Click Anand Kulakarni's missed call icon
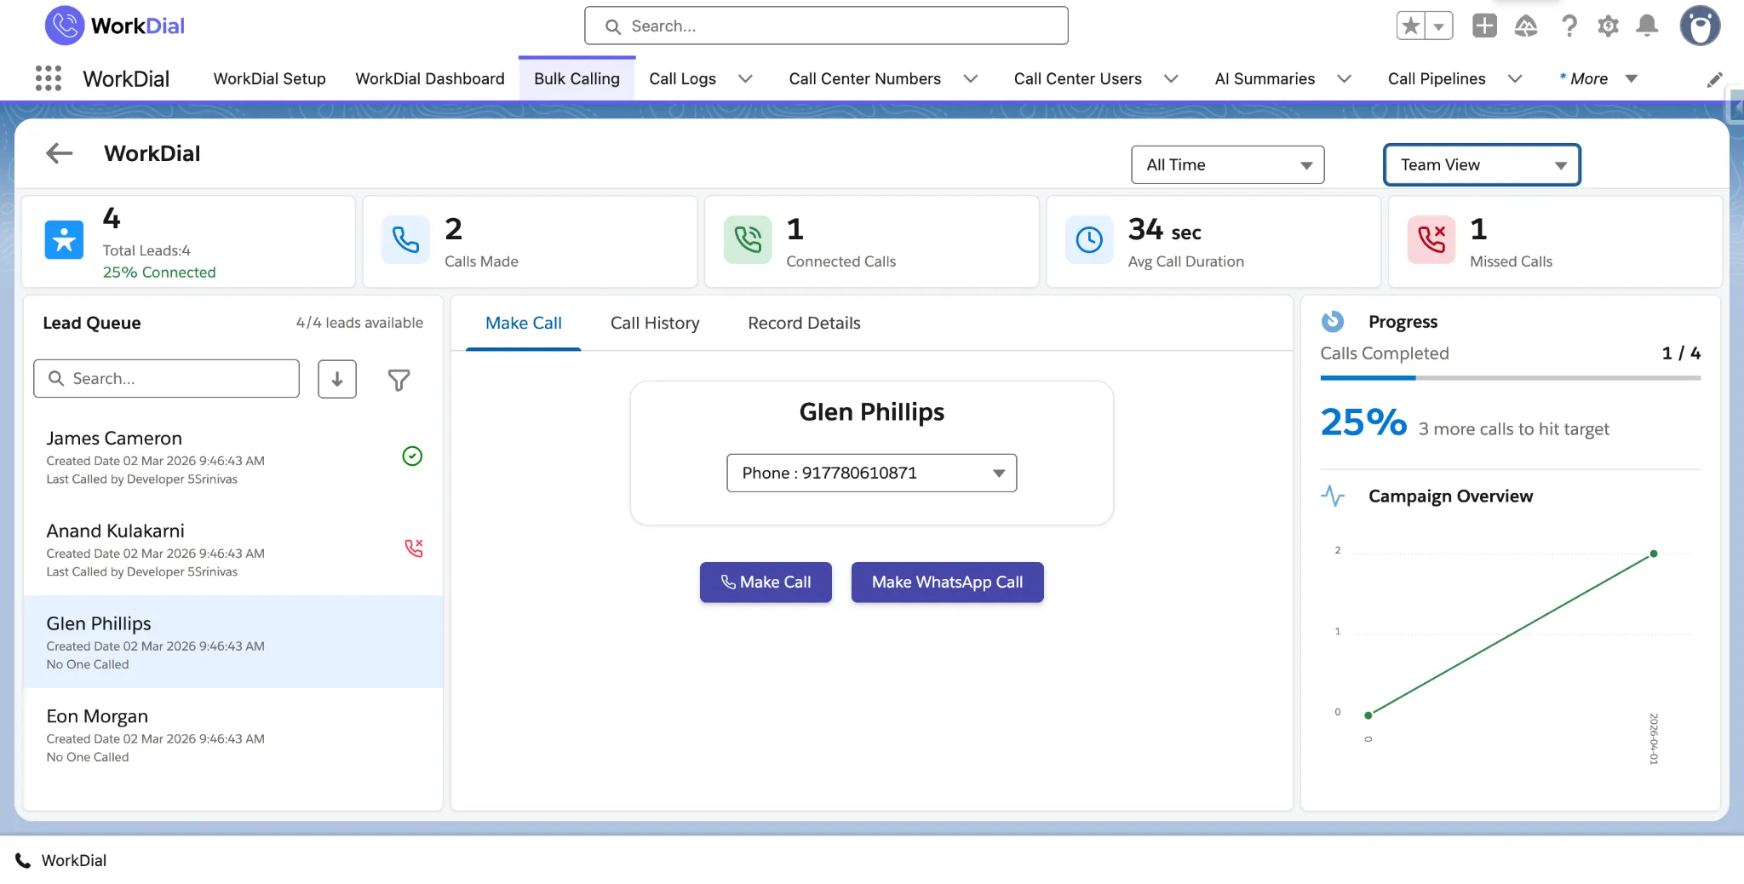 pyautogui.click(x=414, y=548)
